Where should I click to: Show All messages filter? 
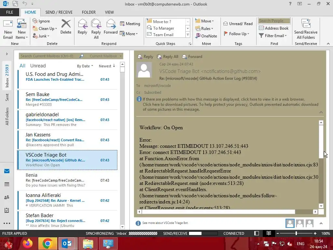pos(22,66)
